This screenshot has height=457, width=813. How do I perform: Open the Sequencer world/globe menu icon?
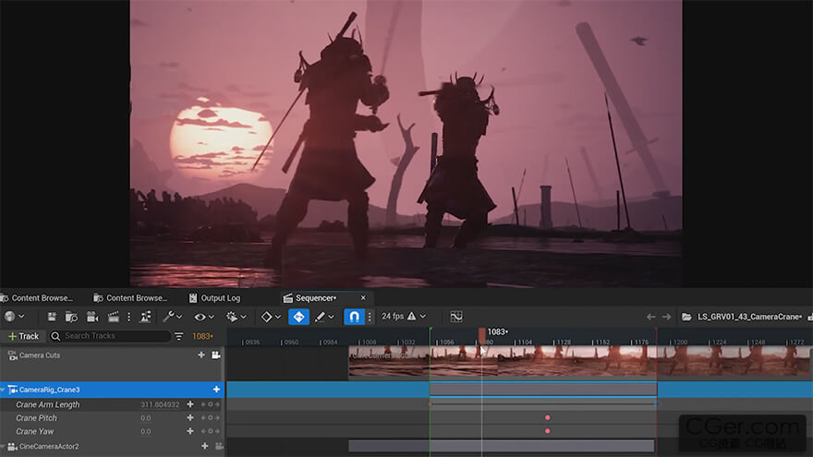(14, 317)
